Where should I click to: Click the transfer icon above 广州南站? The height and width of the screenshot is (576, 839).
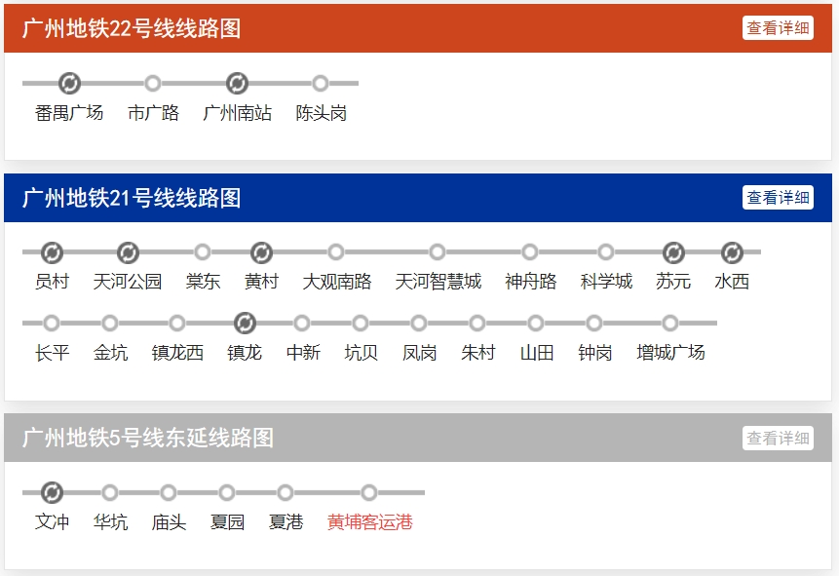(x=237, y=83)
